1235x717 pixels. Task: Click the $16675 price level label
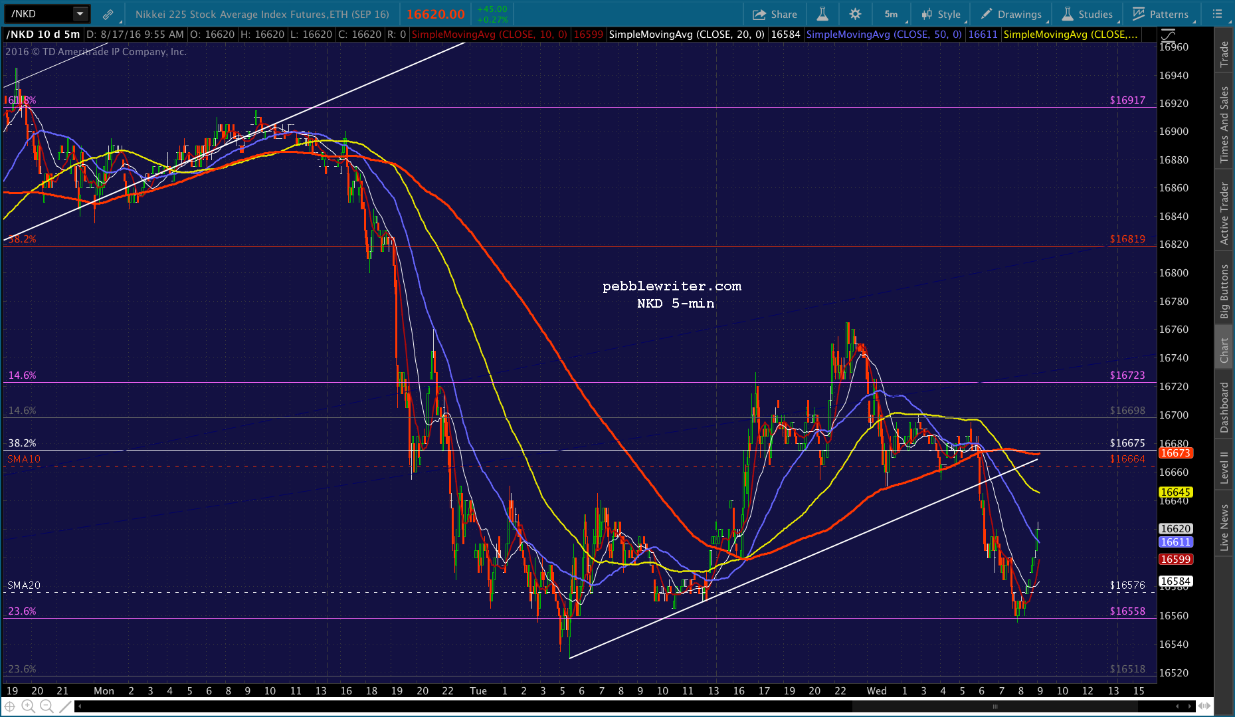tap(1127, 443)
